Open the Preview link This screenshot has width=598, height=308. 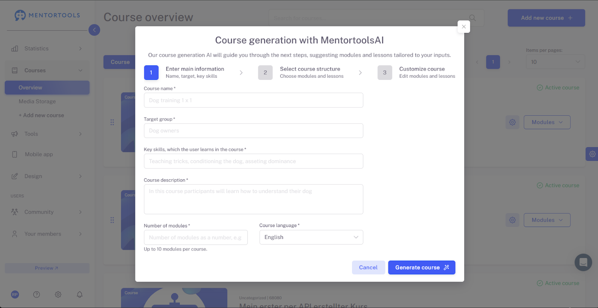pos(47,268)
